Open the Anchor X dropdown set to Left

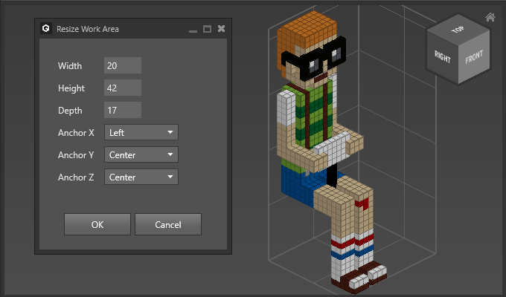click(141, 133)
